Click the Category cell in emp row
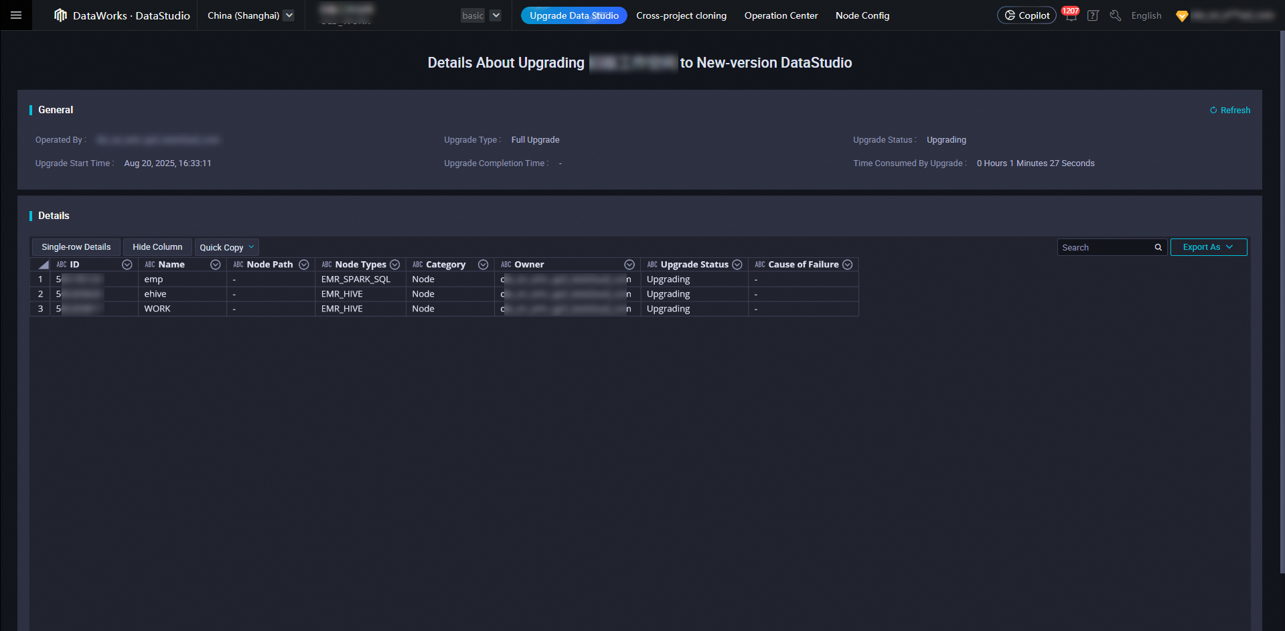 (450, 279)
